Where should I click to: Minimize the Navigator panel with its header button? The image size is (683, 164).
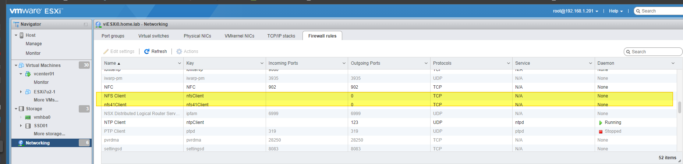click(x=86, y=25)
